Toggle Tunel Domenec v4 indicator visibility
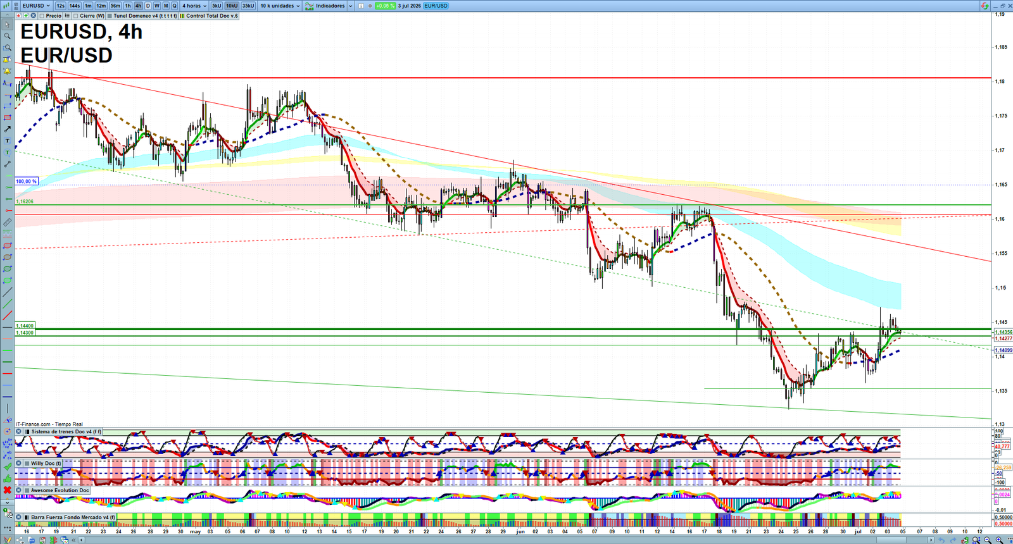This screenshot has height=544, width=1013. [110, 16]
